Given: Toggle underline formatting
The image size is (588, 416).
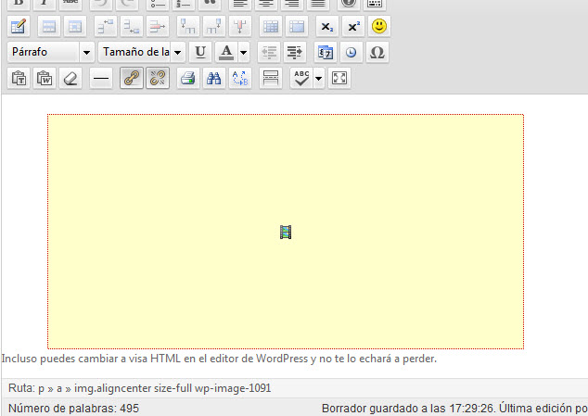Looking at the screenshot, I should coord(200,52).
